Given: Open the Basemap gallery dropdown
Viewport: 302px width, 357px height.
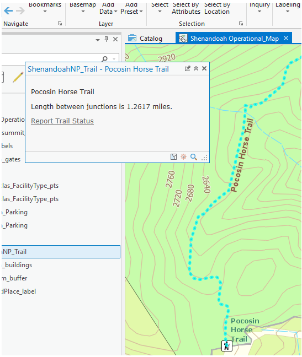Looking at the screenshot, I should [x=83, y=8].
